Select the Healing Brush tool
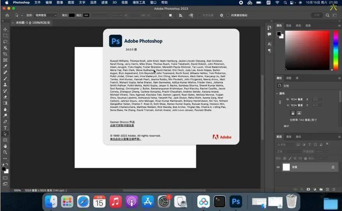Image resolution: width=342 pixels, height=211 pixels. coord(5,72)
